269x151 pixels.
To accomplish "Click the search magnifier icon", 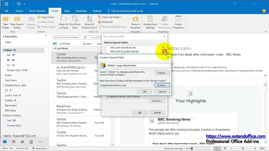I will (x=86, y=37).
